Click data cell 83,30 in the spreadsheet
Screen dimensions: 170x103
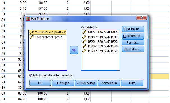point(16,93)
